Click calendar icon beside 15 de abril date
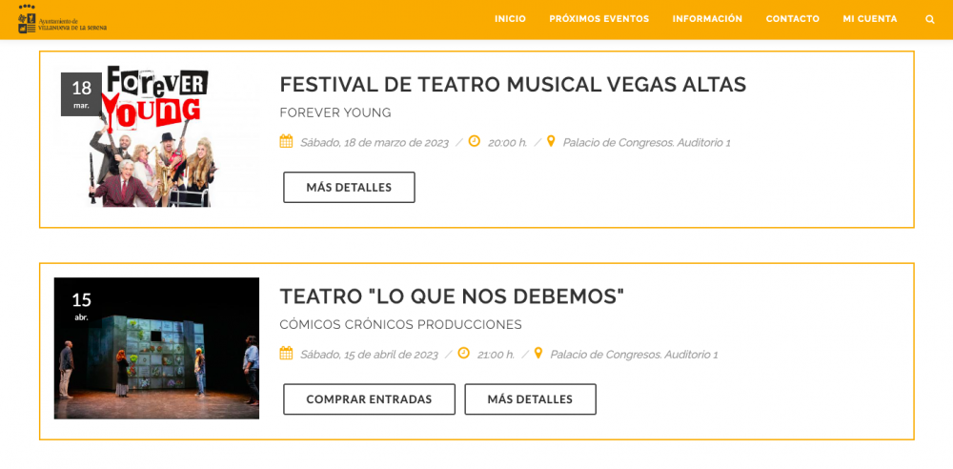The image size is (953, 469). click(286, 354)
